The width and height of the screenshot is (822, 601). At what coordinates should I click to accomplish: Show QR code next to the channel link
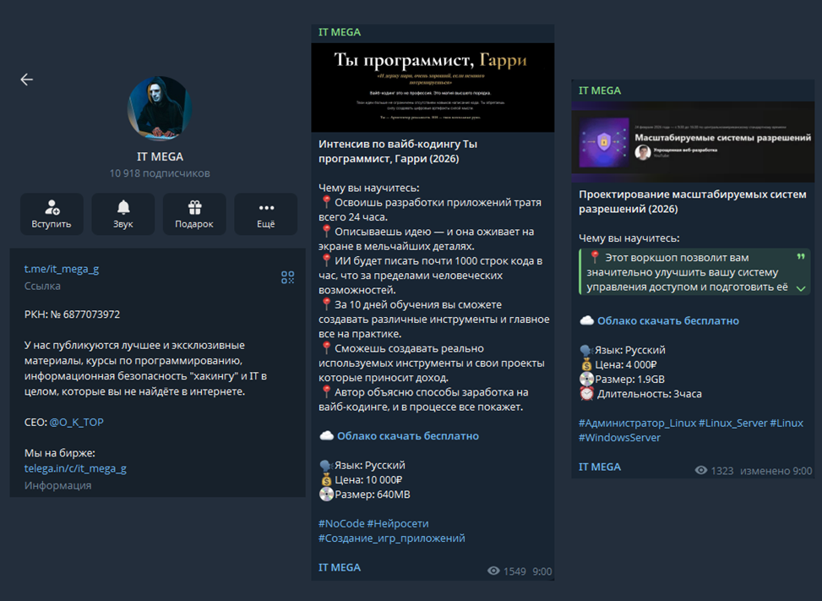286,276
